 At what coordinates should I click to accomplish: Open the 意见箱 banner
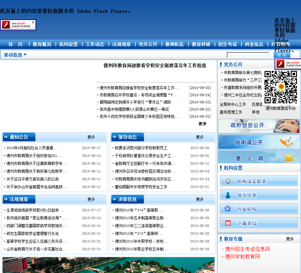click(259, 158)
